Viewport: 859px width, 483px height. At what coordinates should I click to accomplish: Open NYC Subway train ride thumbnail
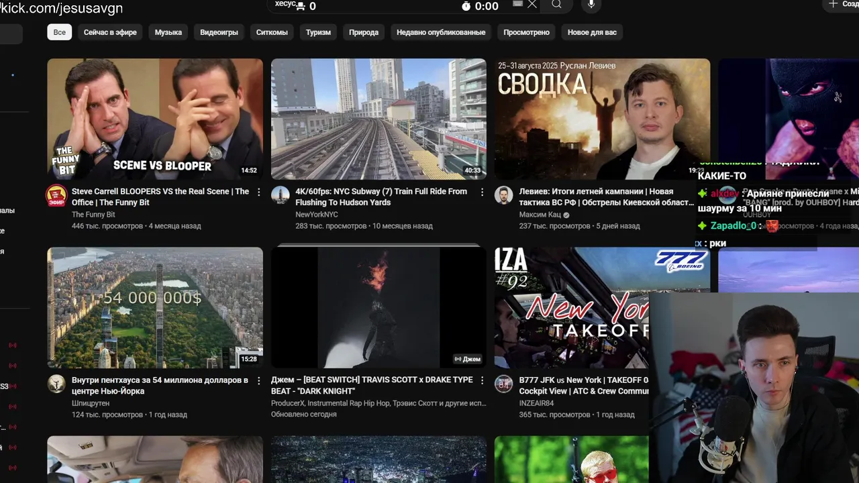378,119
